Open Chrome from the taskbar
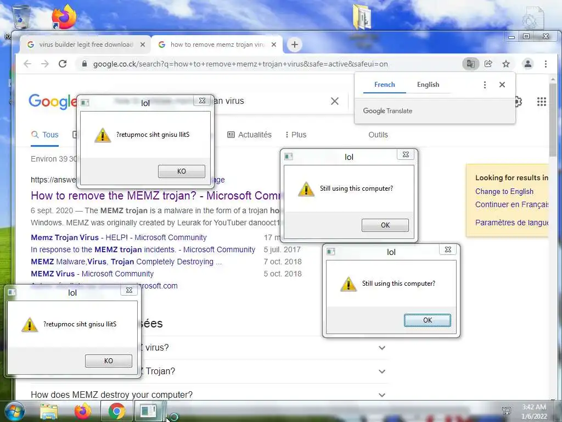 pos(116,411)
